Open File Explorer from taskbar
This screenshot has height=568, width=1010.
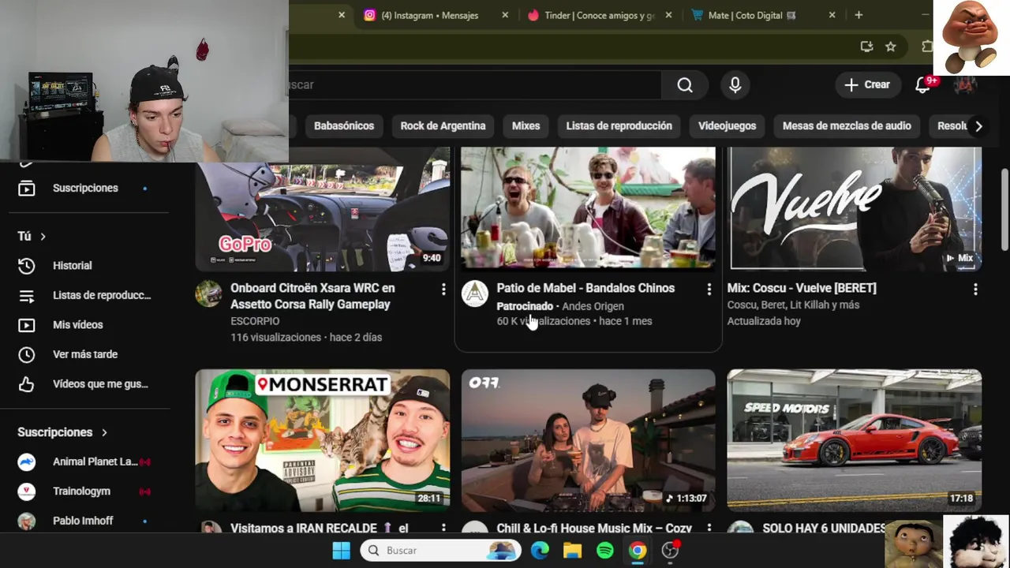pos(572,551)
